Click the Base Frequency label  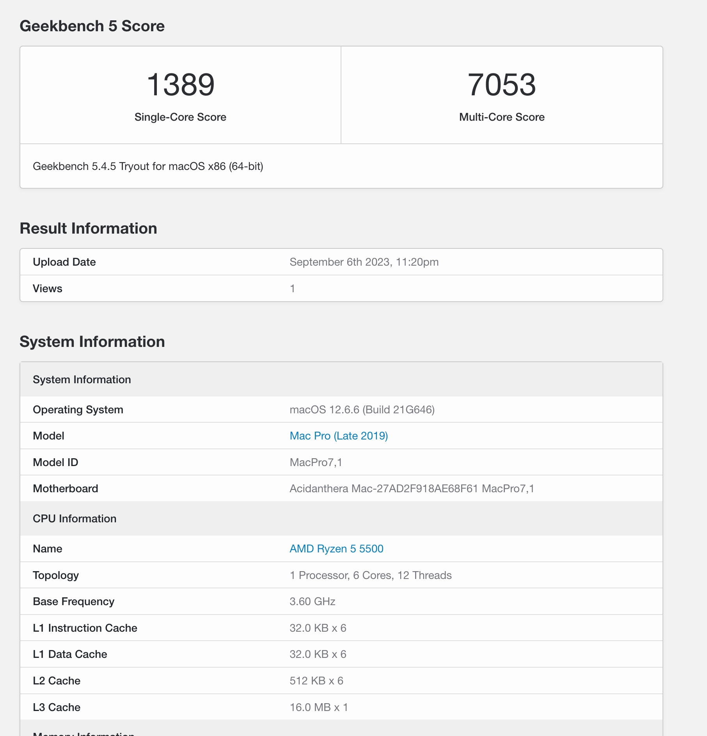pos(73,601)
